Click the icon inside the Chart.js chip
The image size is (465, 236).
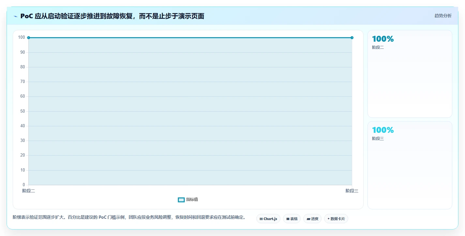261,219
